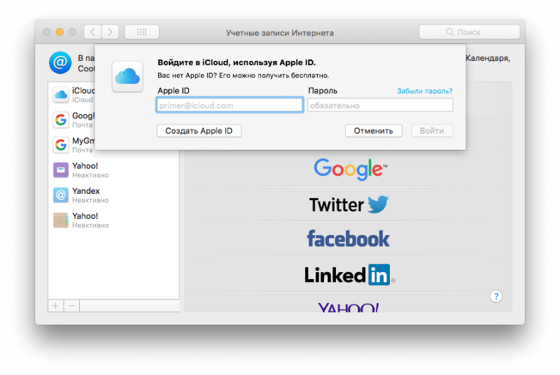Click the Поиск search field
560x375 pixels.
coord(469,32)
